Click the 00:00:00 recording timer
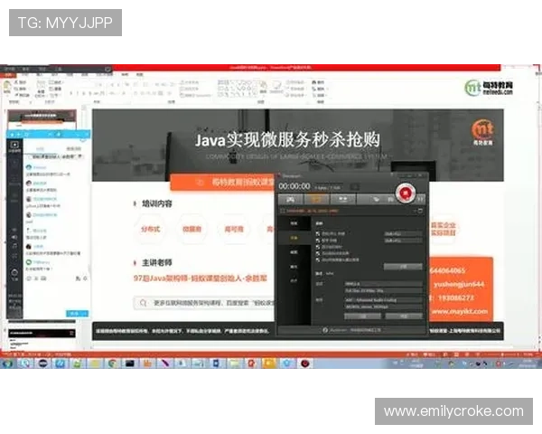542x434 pixels. coord(294,186)
